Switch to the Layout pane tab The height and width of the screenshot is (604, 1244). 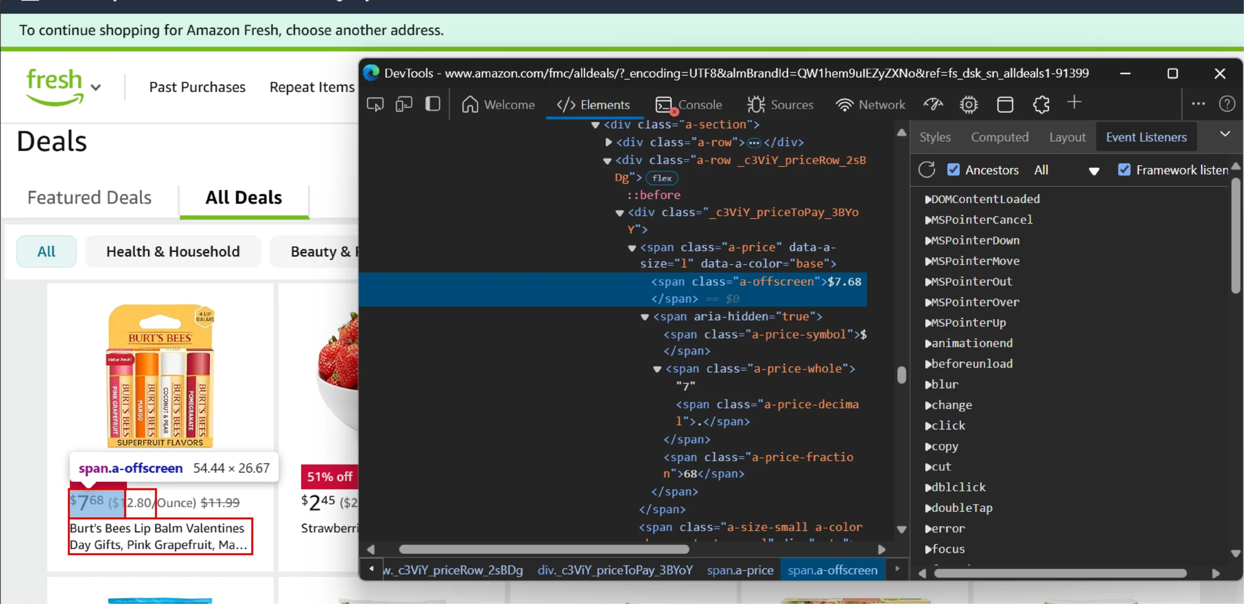click(x=1067, y=137)
